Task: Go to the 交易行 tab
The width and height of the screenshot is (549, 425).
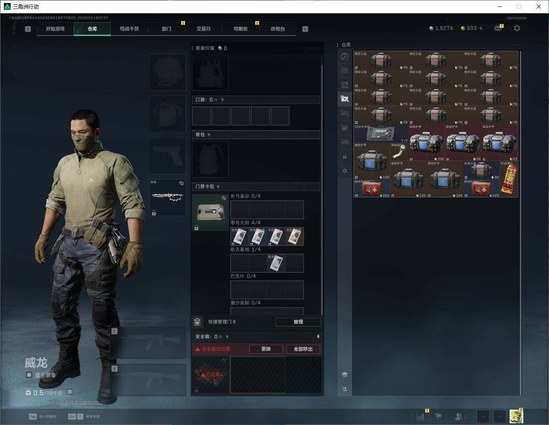Action: (203, 29)
